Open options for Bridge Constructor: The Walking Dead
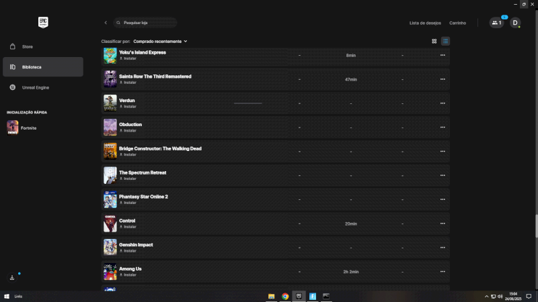This screenshot has height=302, width=538. tap(443, 152)
